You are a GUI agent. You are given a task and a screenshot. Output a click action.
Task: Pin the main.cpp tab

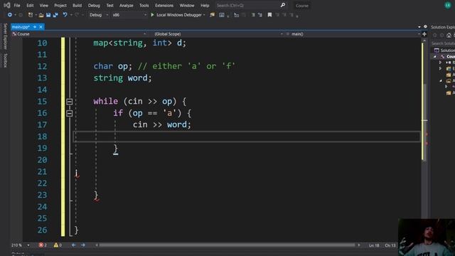click(35, 27)
